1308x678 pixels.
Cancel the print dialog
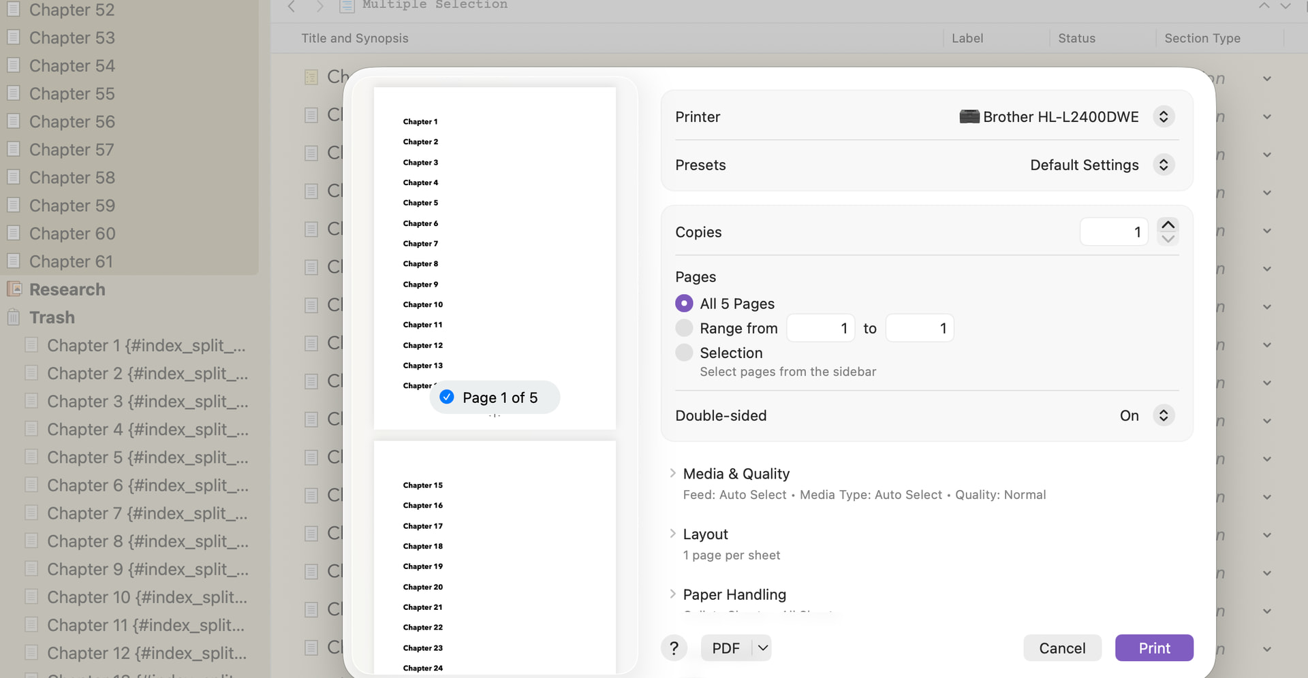1061,648
